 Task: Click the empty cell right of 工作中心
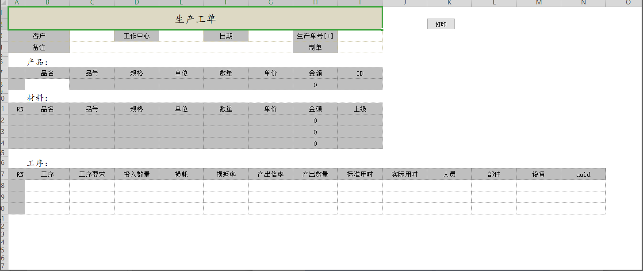pos(181,36)
